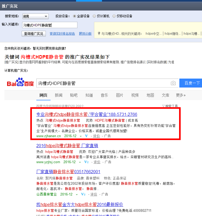
Task: Click 评价 link on yzjtsj.com result
Action: [x=97, y=162]
